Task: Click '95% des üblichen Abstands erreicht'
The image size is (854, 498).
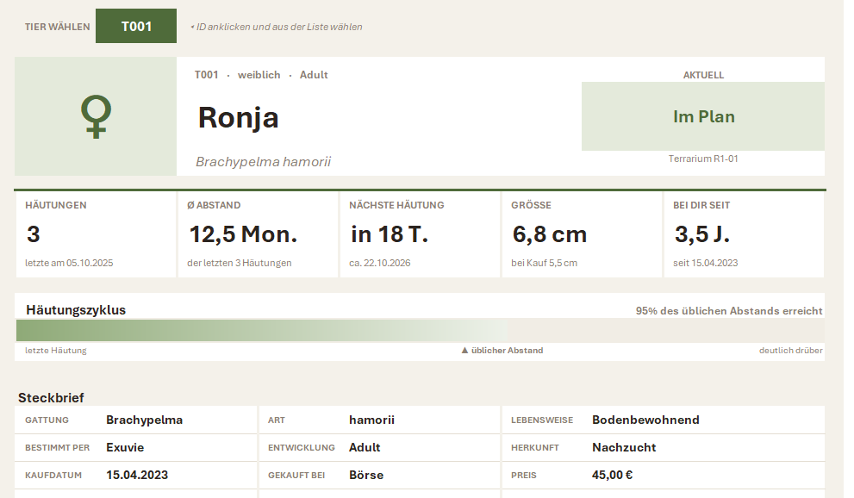Action: (x=729, y=311)
